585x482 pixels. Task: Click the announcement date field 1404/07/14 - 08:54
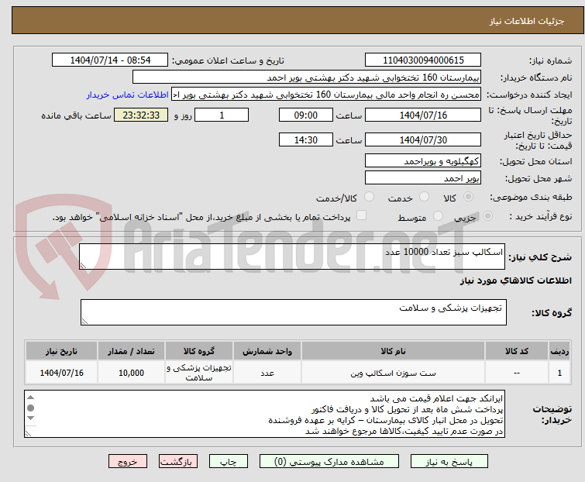tap(110, 60)
